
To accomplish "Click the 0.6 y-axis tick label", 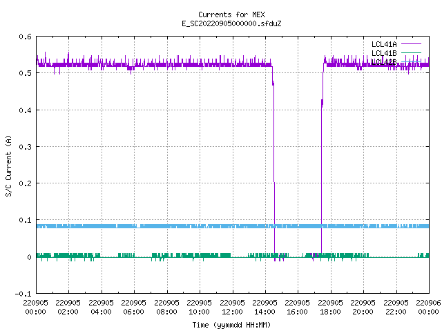I will [25, 37].
